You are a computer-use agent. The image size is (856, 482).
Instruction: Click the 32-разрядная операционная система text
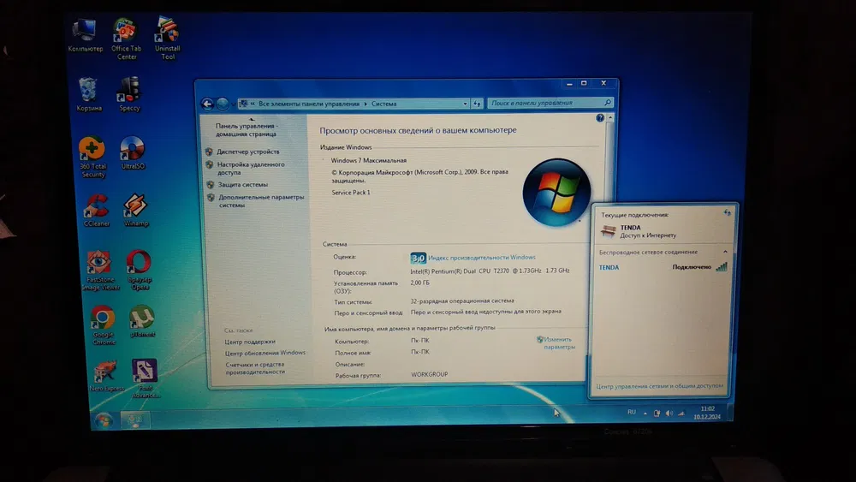pyautogui.click(x=462, y=301)
